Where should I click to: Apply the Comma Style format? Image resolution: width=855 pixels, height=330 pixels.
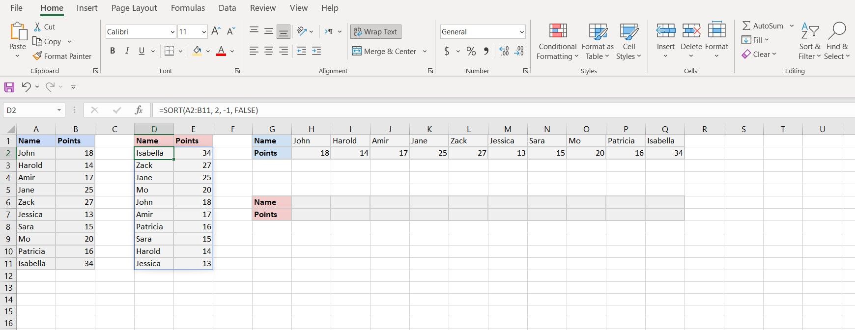click(486, 51)
